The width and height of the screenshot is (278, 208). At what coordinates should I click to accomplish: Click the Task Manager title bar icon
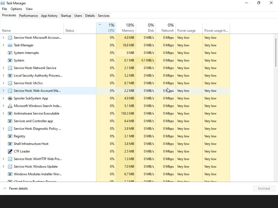(x=3, y=3)
